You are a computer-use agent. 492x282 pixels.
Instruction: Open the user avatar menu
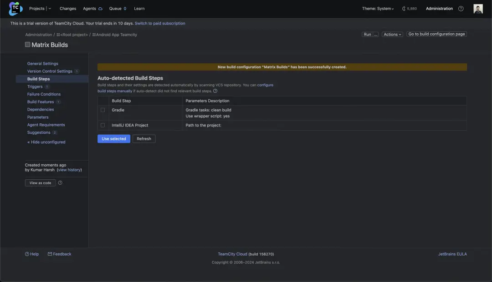(478, 9)
